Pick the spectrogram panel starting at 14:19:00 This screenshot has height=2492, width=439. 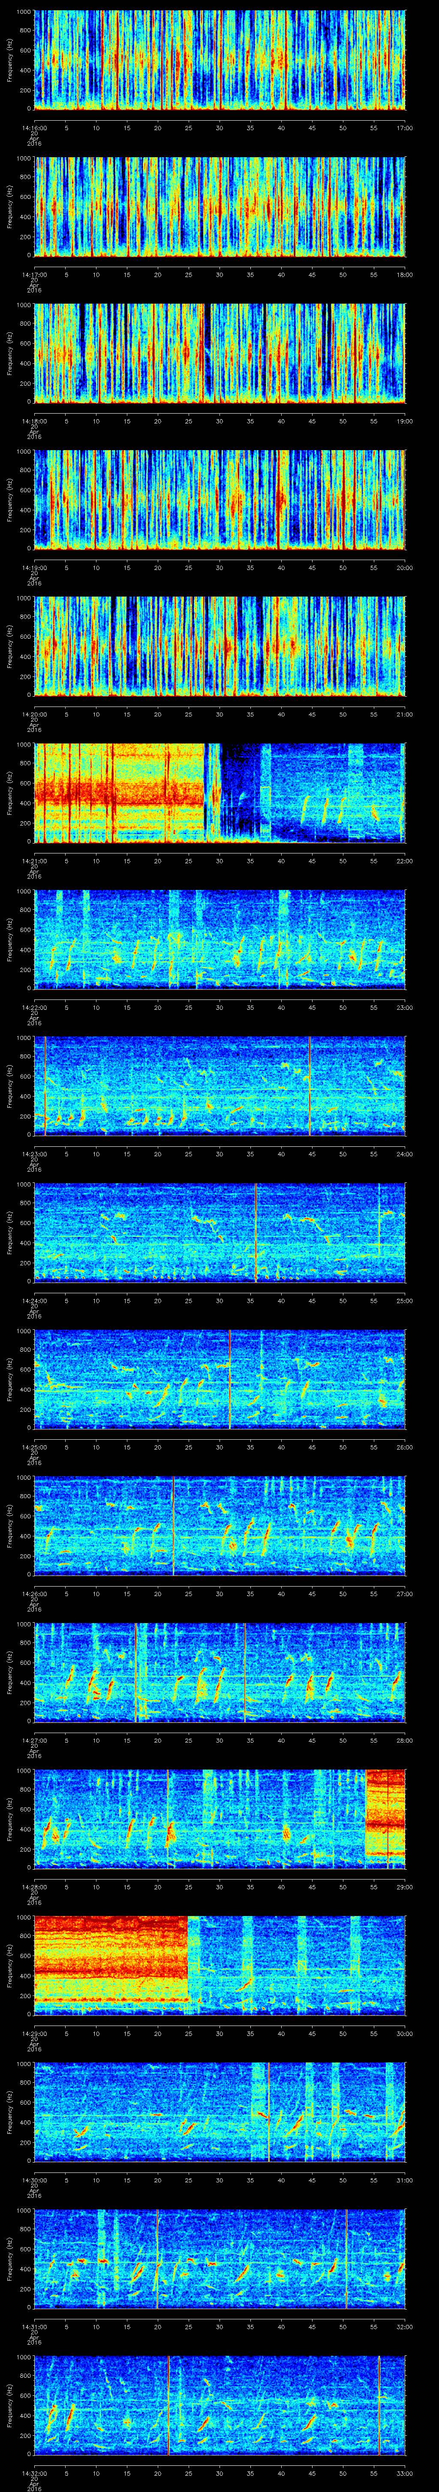click(x=220, y=499)
